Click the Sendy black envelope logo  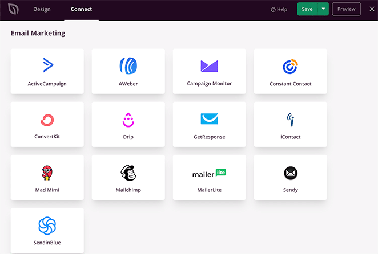point(291,173)
